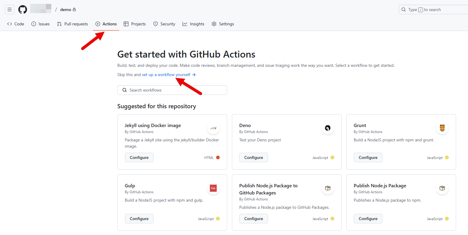
Task: Switch to the Issues tab
Action: pyautogui.click(x=41, y=24)
